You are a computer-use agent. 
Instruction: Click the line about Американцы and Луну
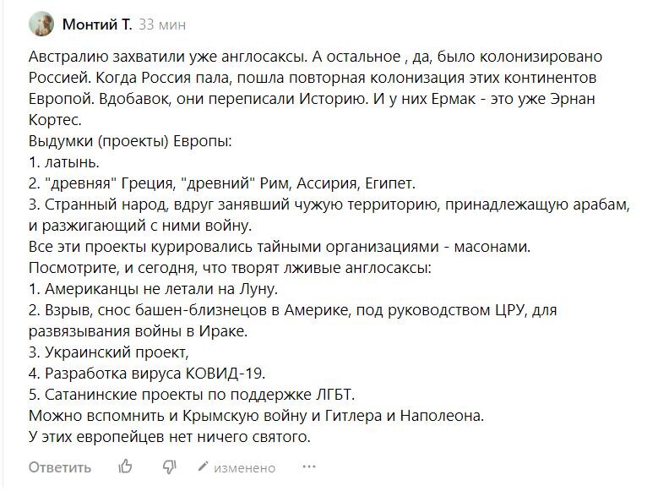tap(153, 288)
